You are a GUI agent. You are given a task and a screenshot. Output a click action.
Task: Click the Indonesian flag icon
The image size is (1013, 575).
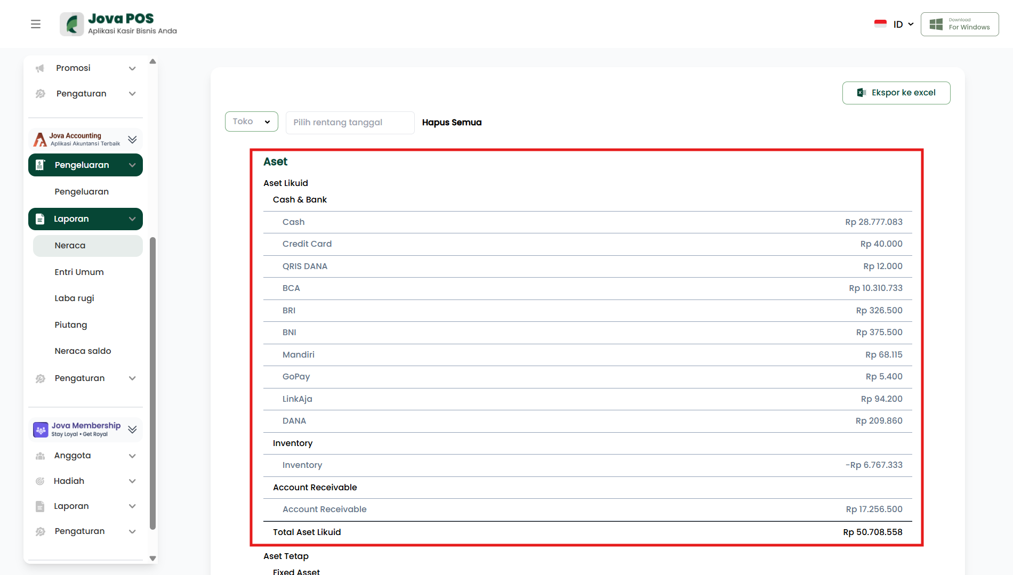[880, 24]
